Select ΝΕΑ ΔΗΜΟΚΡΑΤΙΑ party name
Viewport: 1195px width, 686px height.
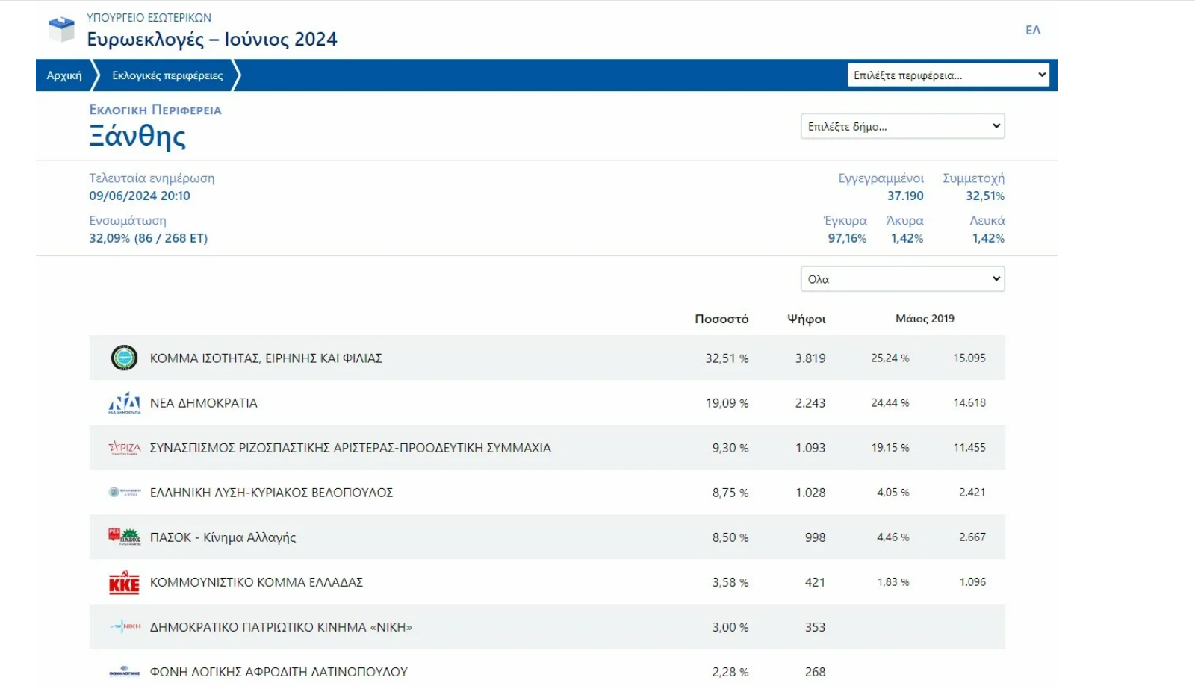coord(204,403)
